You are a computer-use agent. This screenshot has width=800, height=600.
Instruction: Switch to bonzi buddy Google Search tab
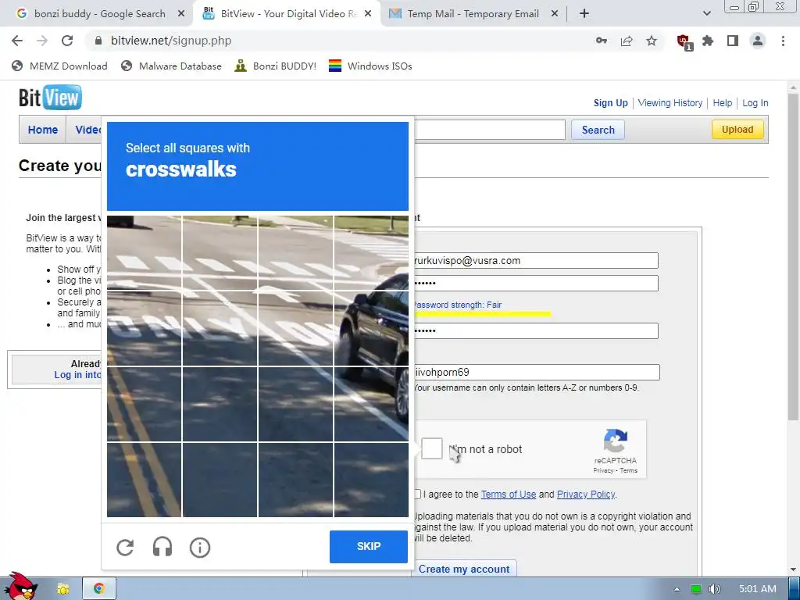(99, 14)
